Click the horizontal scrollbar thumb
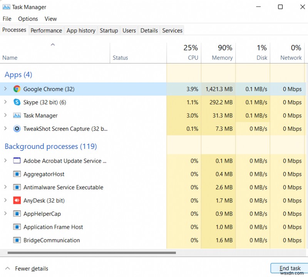This screenshot has height=277, width=308. [92, 253]
